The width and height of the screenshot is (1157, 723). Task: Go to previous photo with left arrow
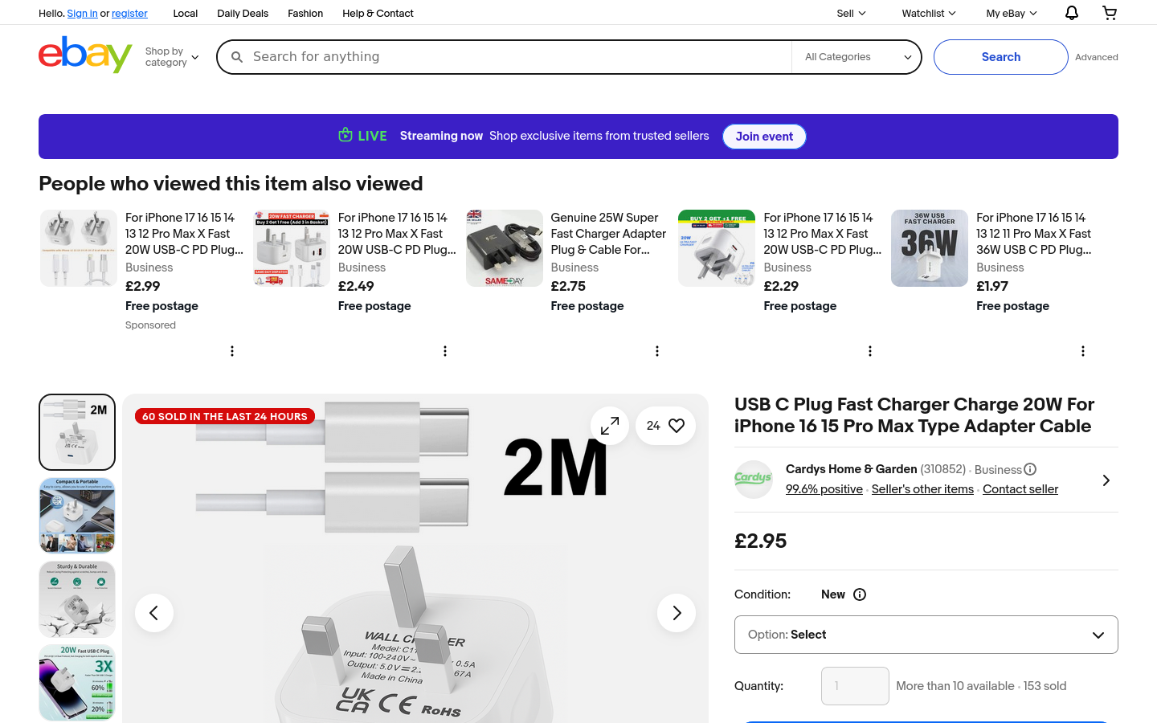coord(154,612)
